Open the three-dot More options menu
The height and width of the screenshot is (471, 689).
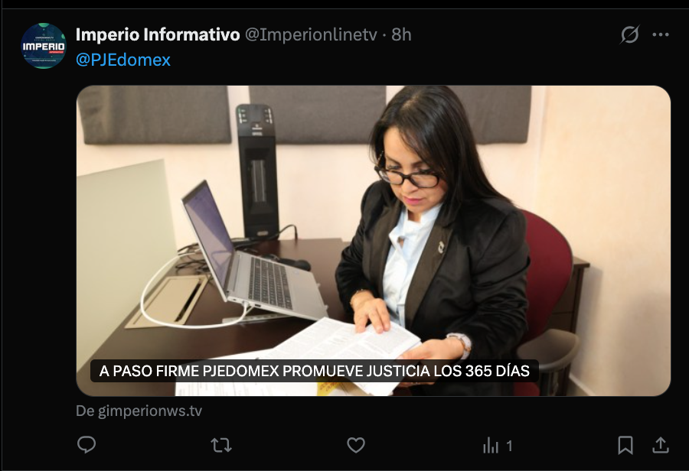661,34
